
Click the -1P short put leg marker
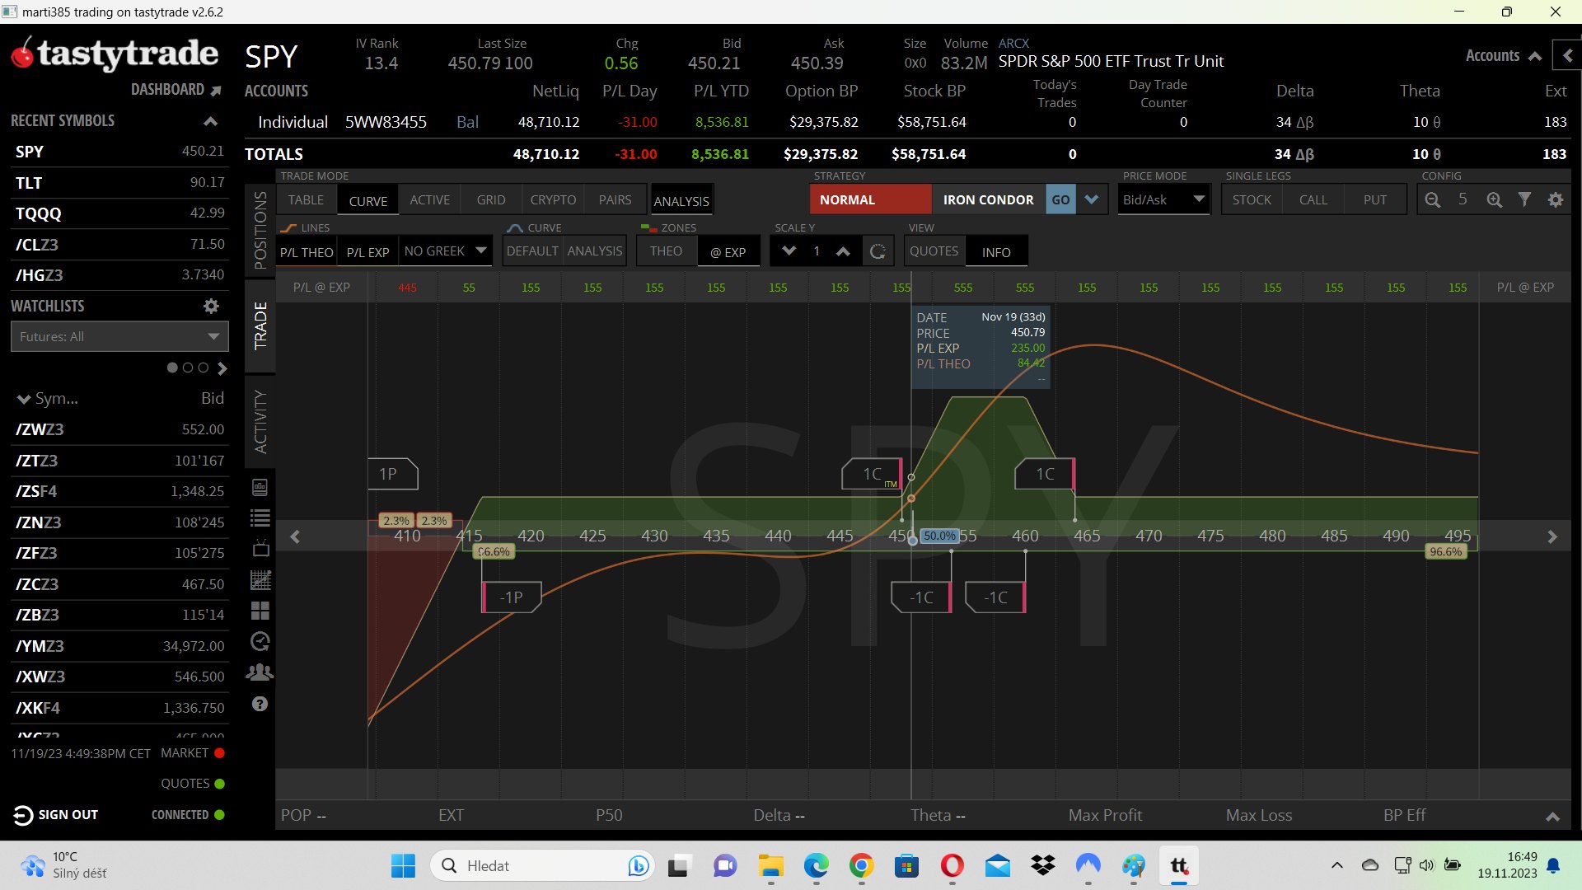(512, 597)
